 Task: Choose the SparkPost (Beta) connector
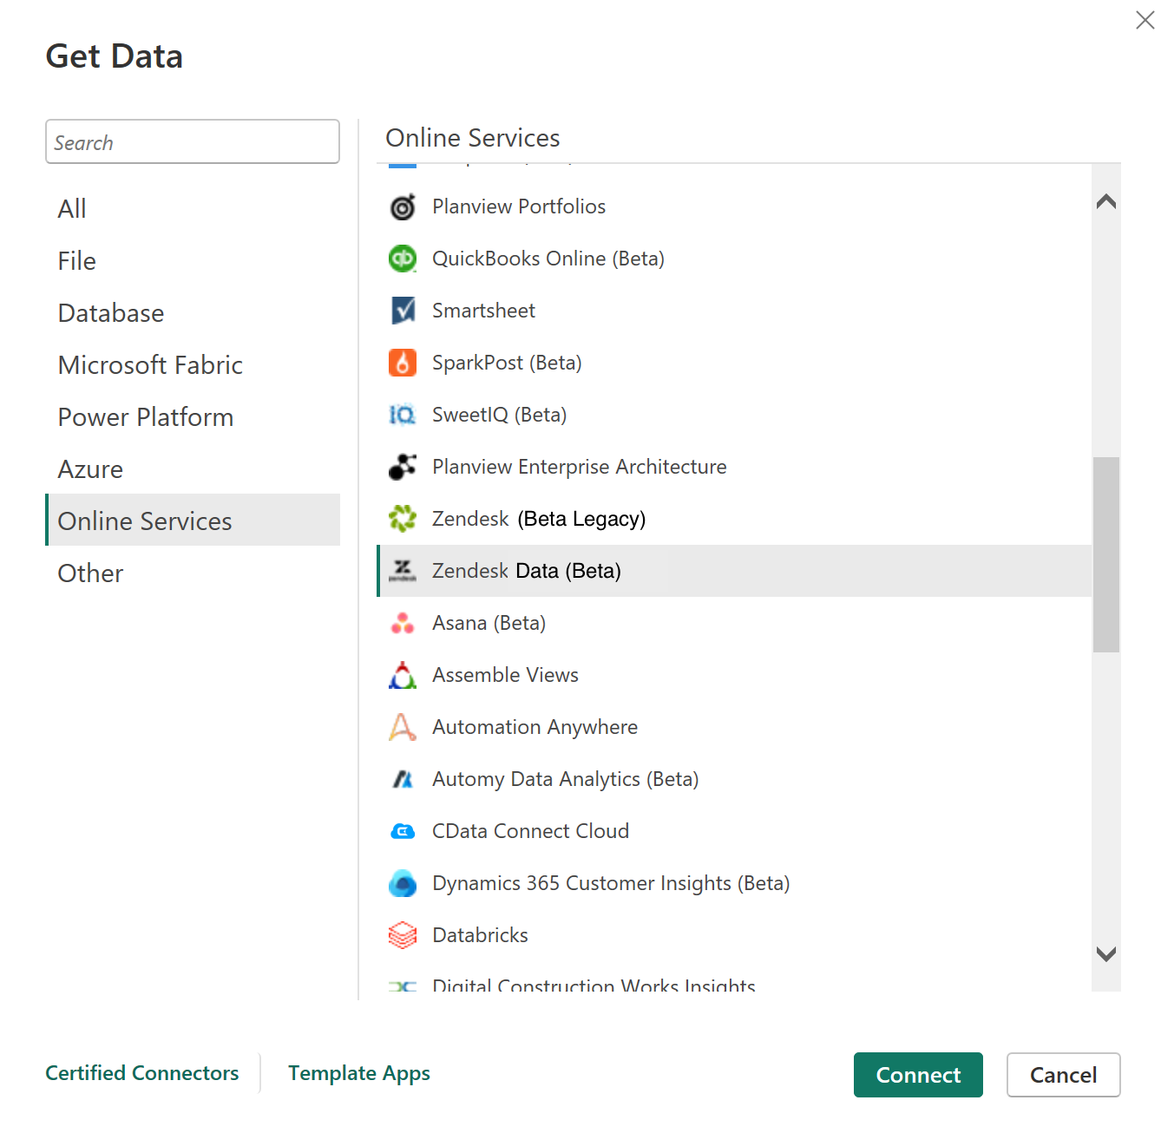pos(507,363)
